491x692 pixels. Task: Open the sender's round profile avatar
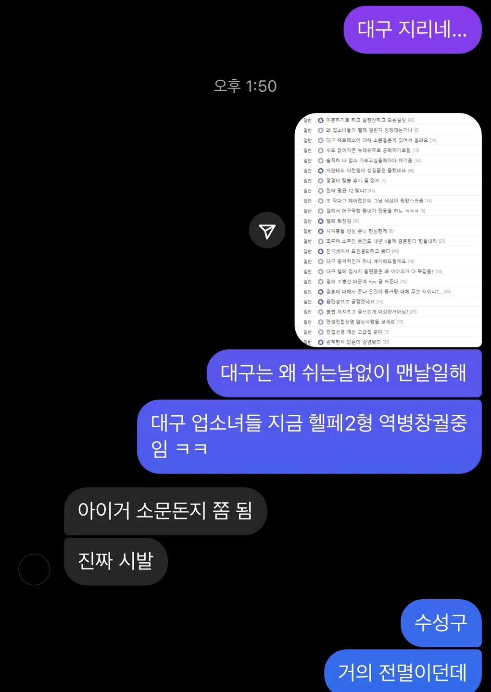[x=34, y=569]
